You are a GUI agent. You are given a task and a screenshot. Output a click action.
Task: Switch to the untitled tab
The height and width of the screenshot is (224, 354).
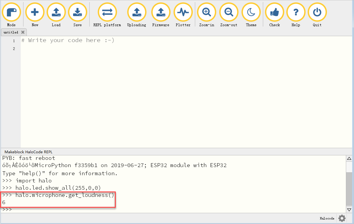11,32
